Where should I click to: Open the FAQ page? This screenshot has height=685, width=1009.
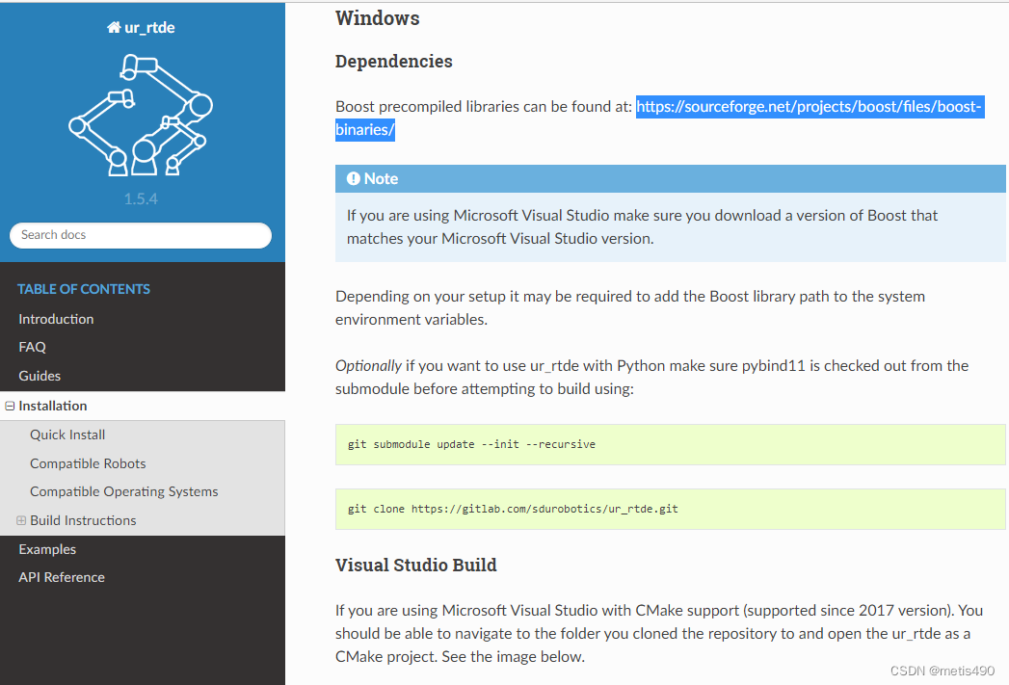[x=31, y=347]
